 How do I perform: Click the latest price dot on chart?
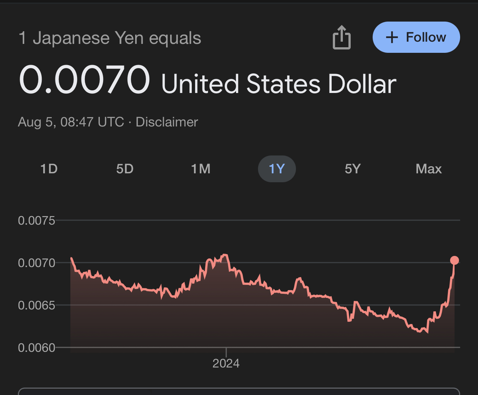point(454,260)
